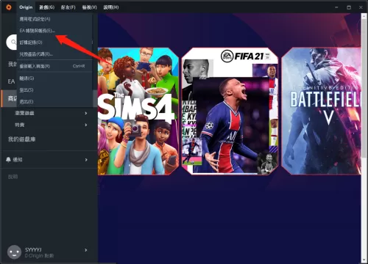Expand the 特賣 sidebar chevron

pyautogui.click(x=86, y=125)
